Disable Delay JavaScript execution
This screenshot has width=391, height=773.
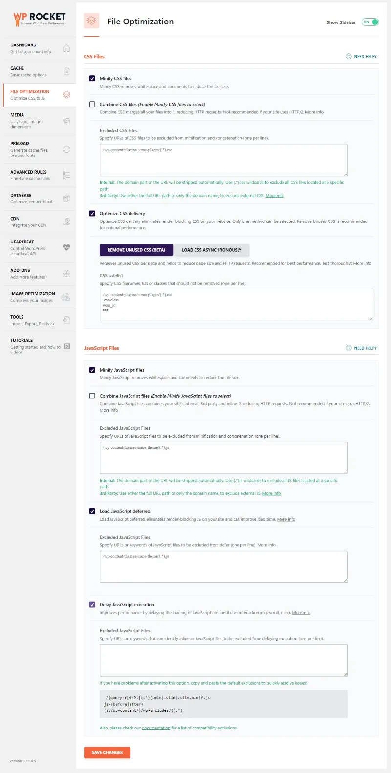[92, 604]
